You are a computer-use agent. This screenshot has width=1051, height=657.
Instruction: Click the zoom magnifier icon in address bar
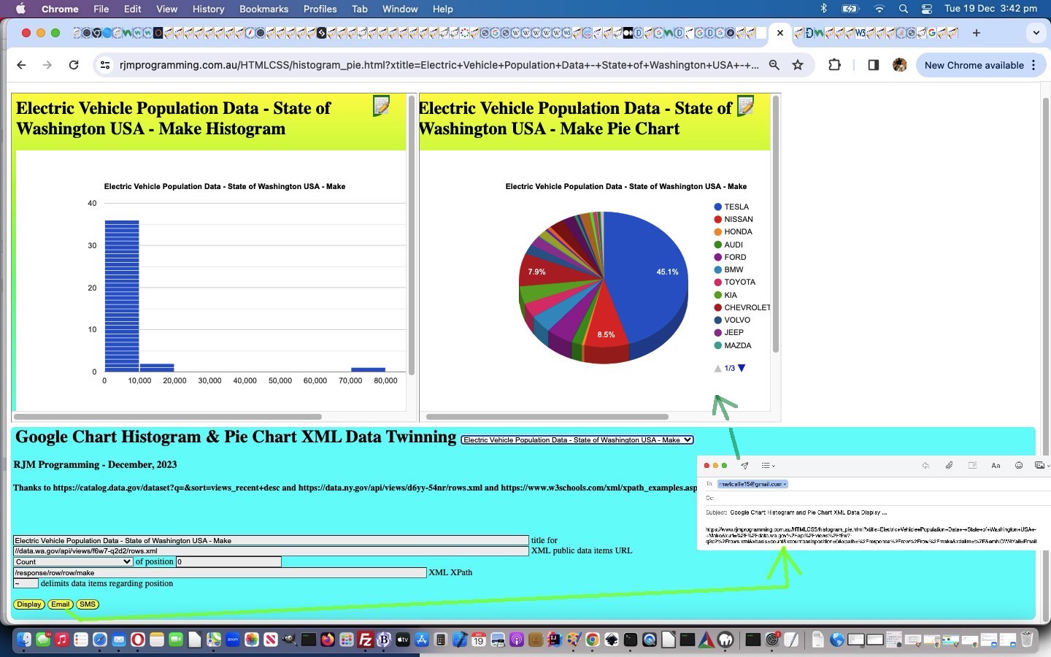pyautogui.click(x=774, y=65)
